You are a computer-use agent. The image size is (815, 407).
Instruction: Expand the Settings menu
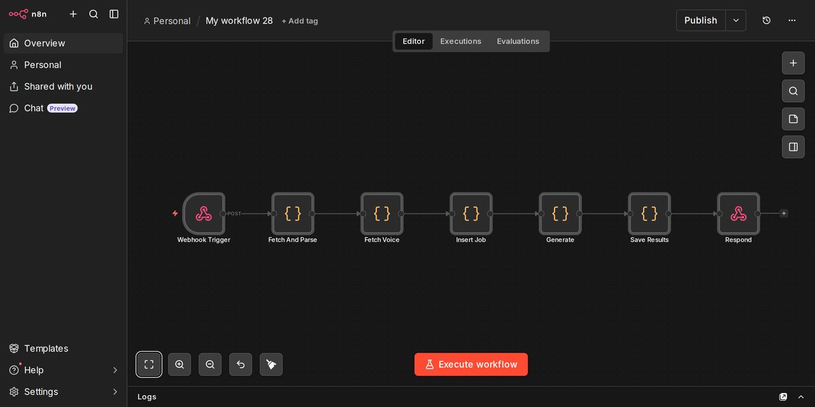pyautogui.click(x=63, y=392)
